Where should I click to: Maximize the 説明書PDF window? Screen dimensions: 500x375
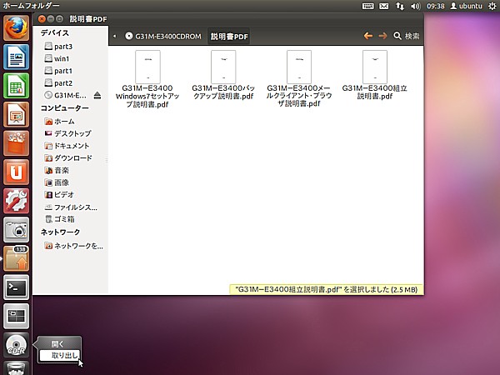click(x=59, y=19)
